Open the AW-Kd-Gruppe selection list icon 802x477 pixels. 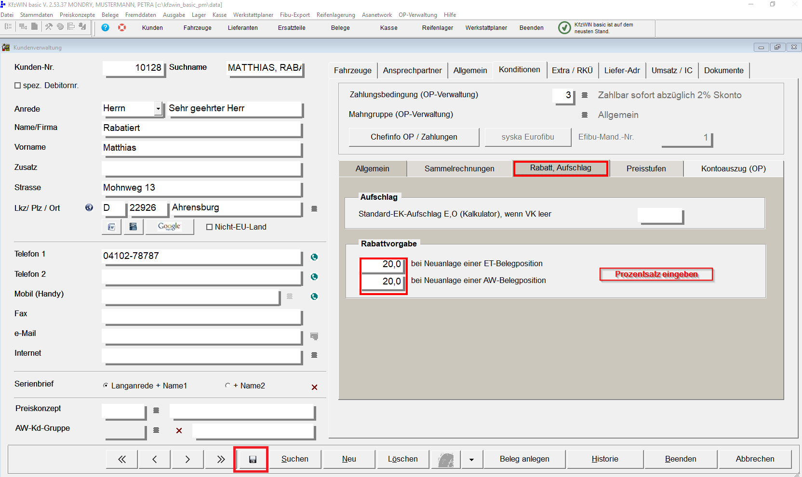[x=156, y=430]
